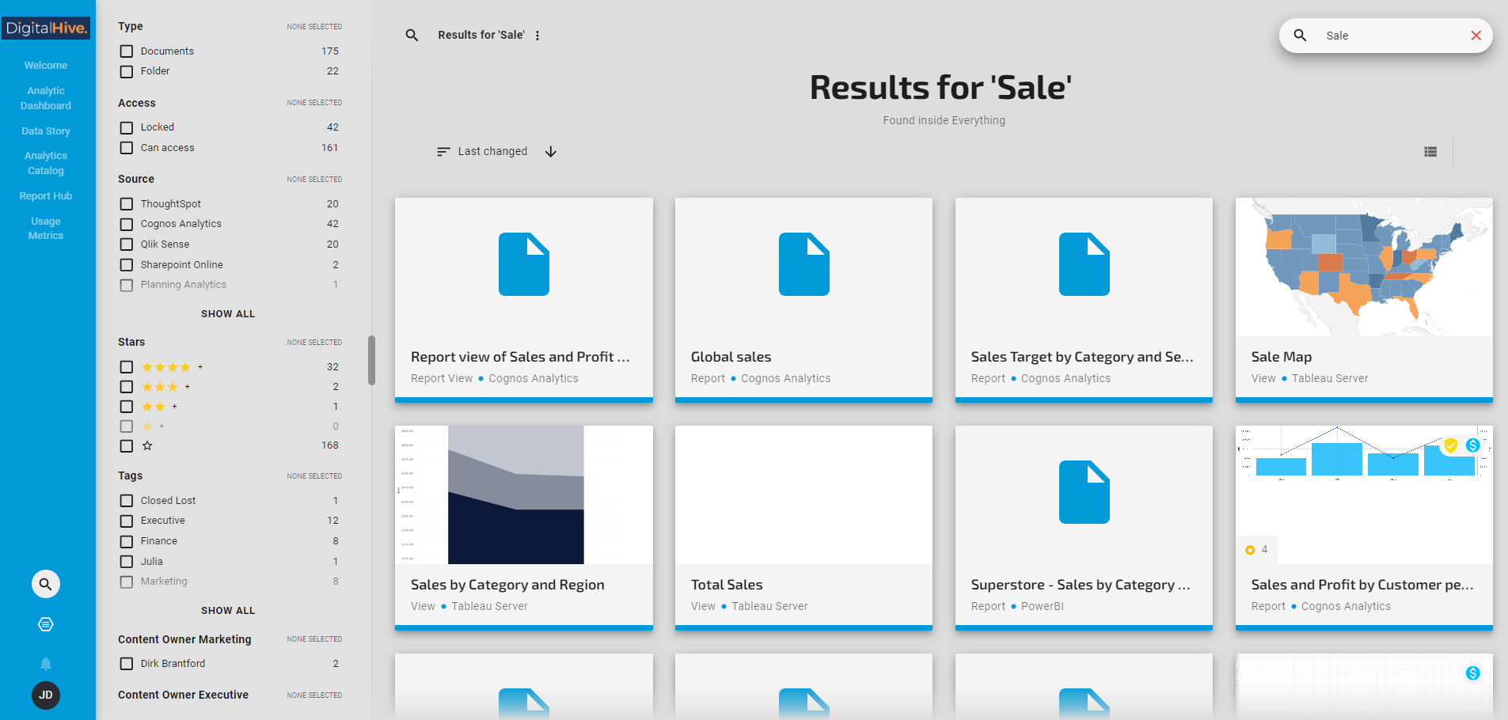Open the chat icon in left sidebar
Screen dimensions: 1508x720
click(46, 624)
